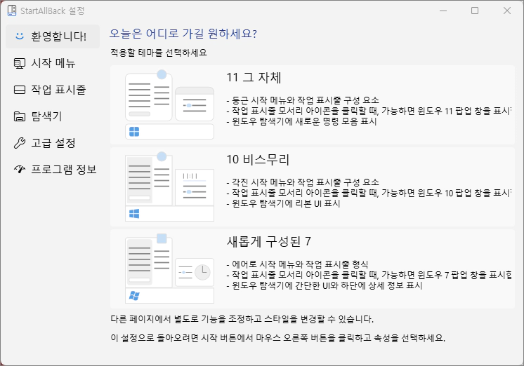Click the smiley icon beside 환영합니다!
The image size is (524, 366).
point(20,36)
